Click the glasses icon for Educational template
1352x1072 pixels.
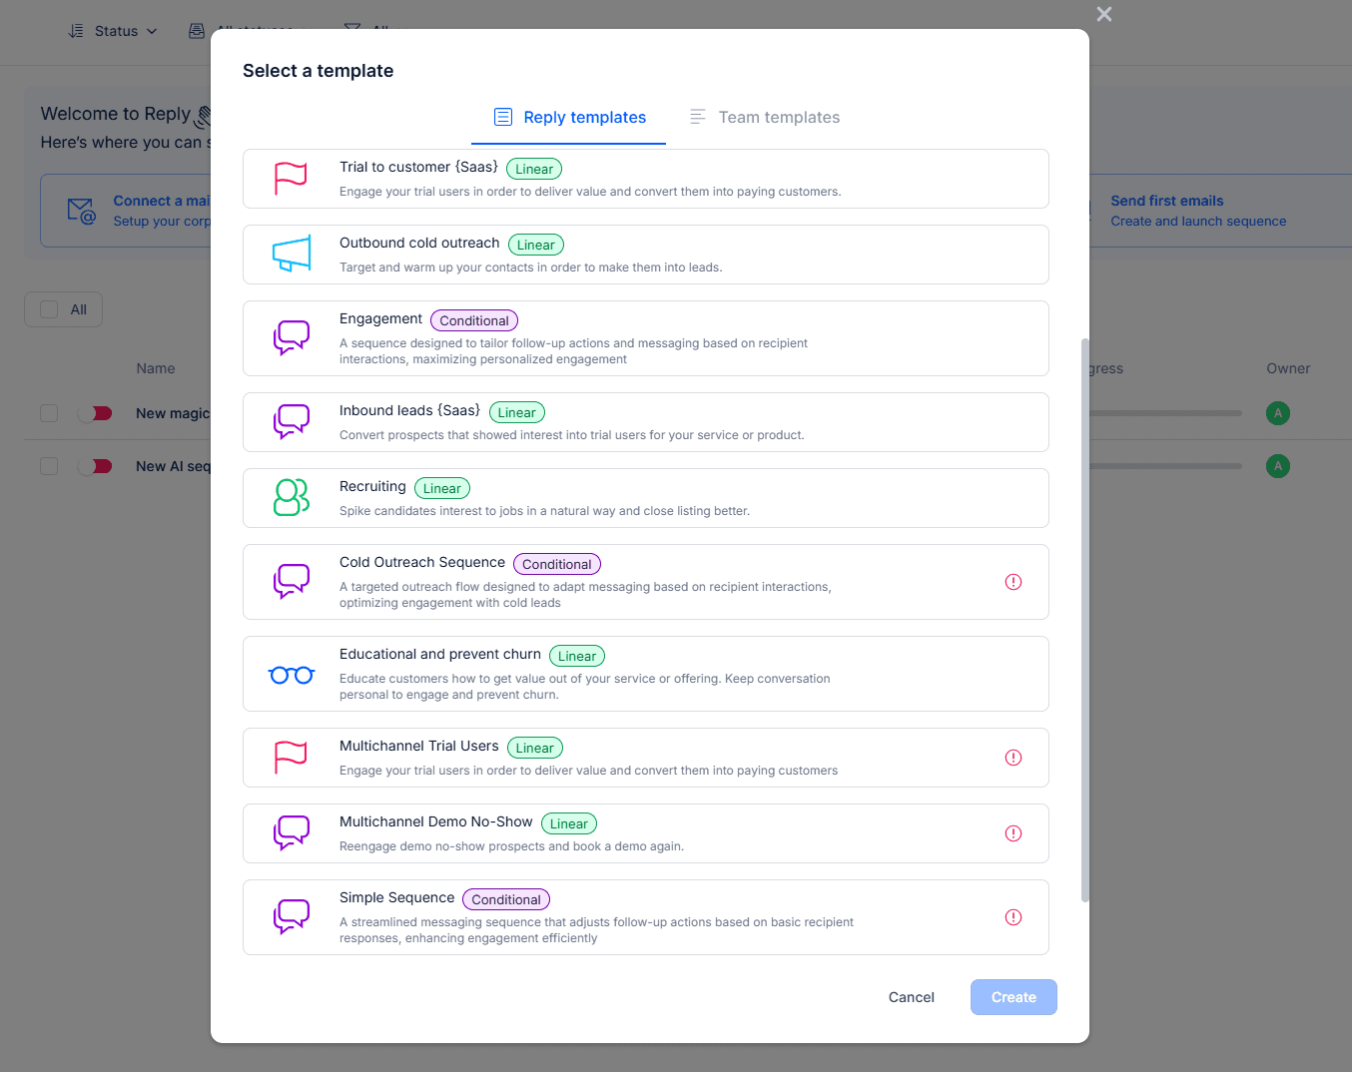click(x=292, y=675)
